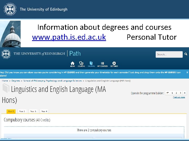Click the 'Open in the programme builder:' label
Viewport: 189px width, 141px height.
coord(147,93)
